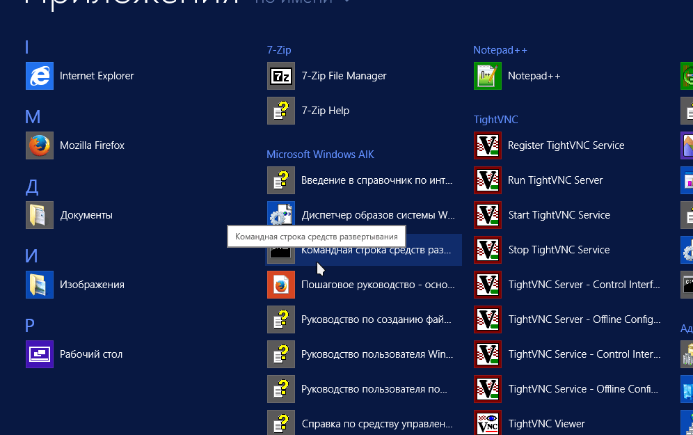Open Руководство по созданию файлов icon
Screen dimensions: 693x435
click(281, 319)
